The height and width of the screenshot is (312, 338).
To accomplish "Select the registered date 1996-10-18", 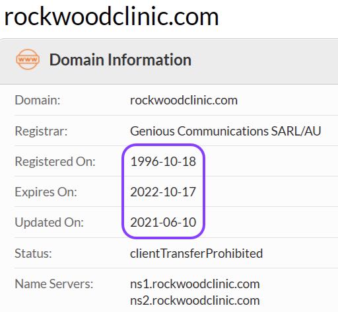I will [163, 161].
